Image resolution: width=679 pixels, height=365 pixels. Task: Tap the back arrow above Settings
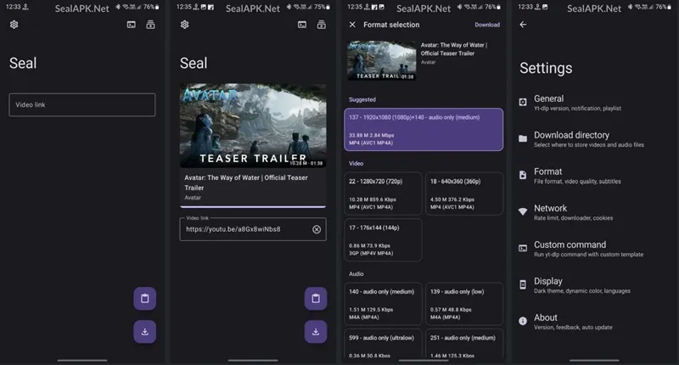523,25
